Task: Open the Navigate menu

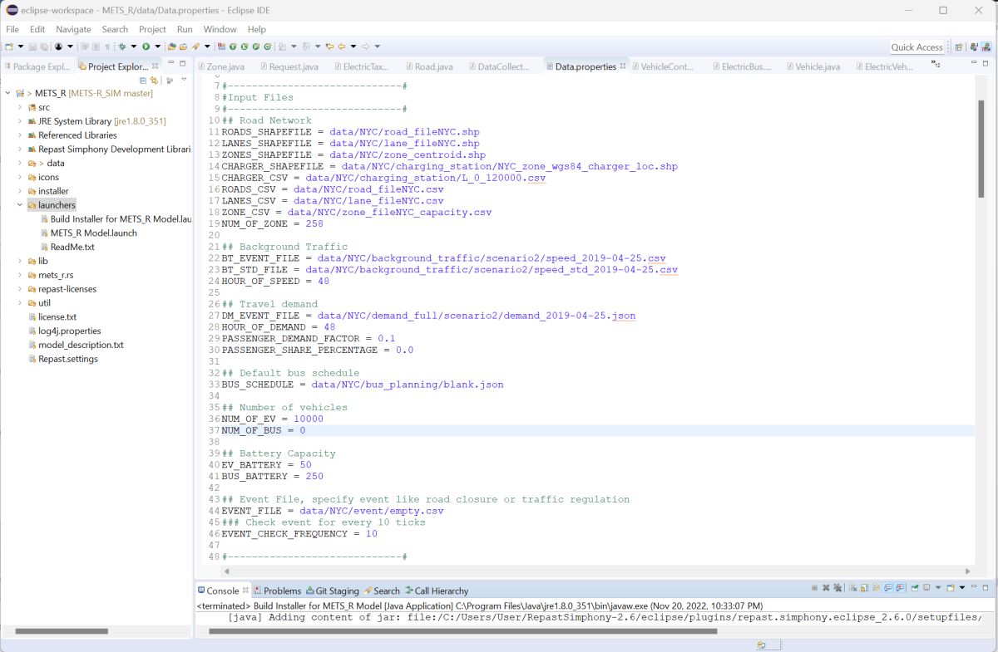Action: (x=73, y=29)
